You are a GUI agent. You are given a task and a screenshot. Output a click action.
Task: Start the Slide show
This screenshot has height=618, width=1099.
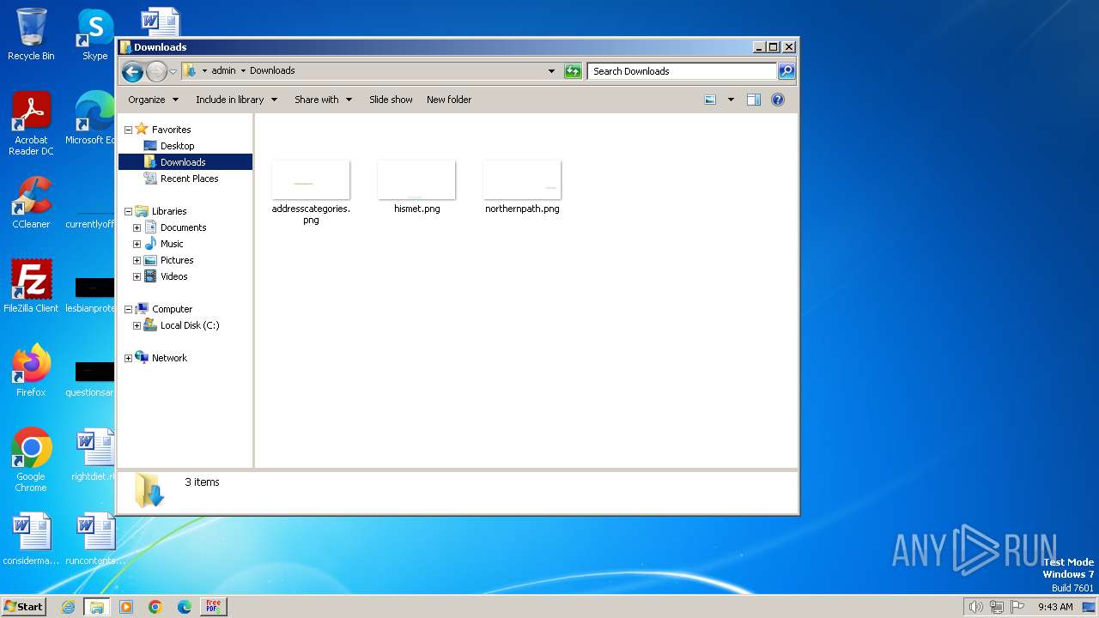pos(391,100)
